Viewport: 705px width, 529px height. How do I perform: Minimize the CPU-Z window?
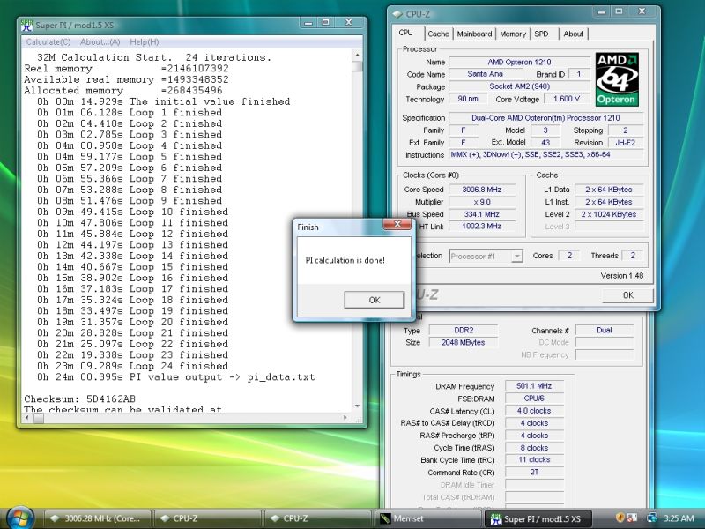pos(601,12)
